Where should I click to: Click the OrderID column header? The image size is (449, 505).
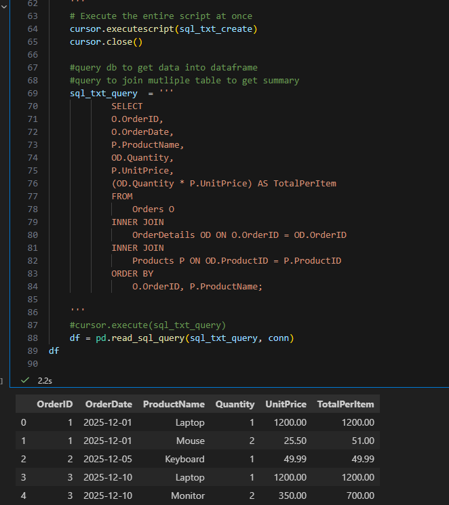(x=55, y=404)
